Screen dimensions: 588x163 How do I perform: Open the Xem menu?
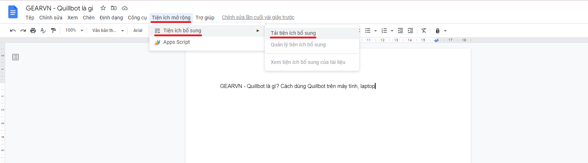click(x=73, y=18)
